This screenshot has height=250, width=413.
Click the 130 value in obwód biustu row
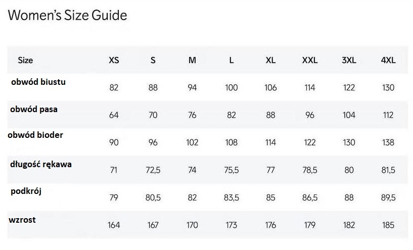[x=388, y=88]
